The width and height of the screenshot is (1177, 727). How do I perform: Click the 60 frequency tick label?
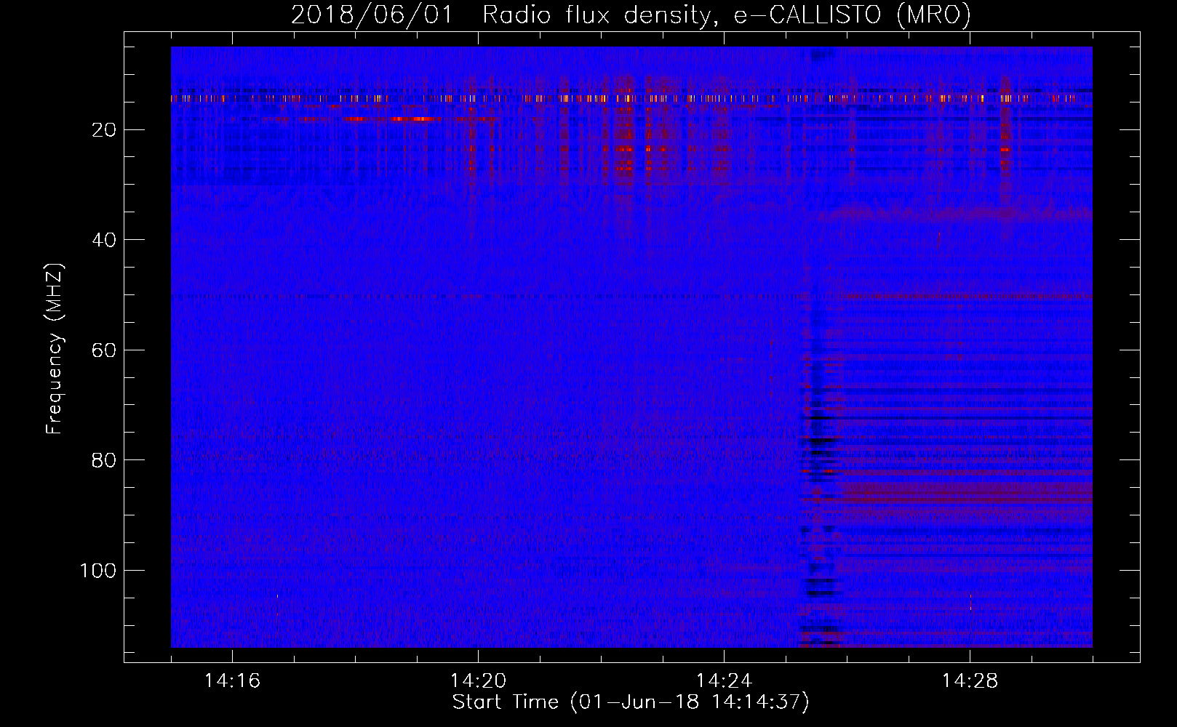point(105,350)
